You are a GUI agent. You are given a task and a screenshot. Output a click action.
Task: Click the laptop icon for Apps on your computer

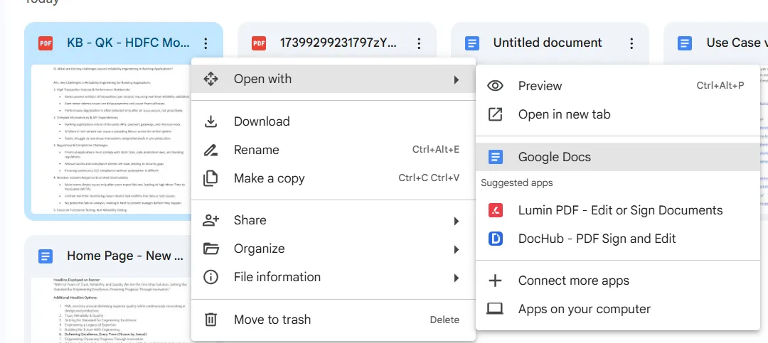tap(495, 309)
